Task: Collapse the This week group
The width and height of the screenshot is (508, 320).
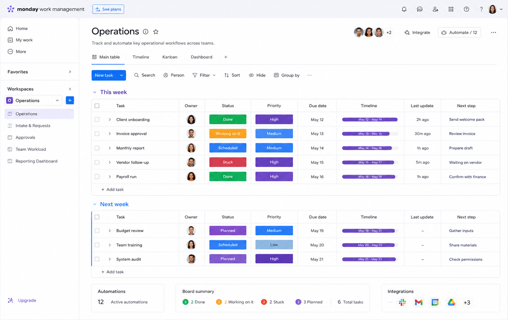Action: click(95, 92)
